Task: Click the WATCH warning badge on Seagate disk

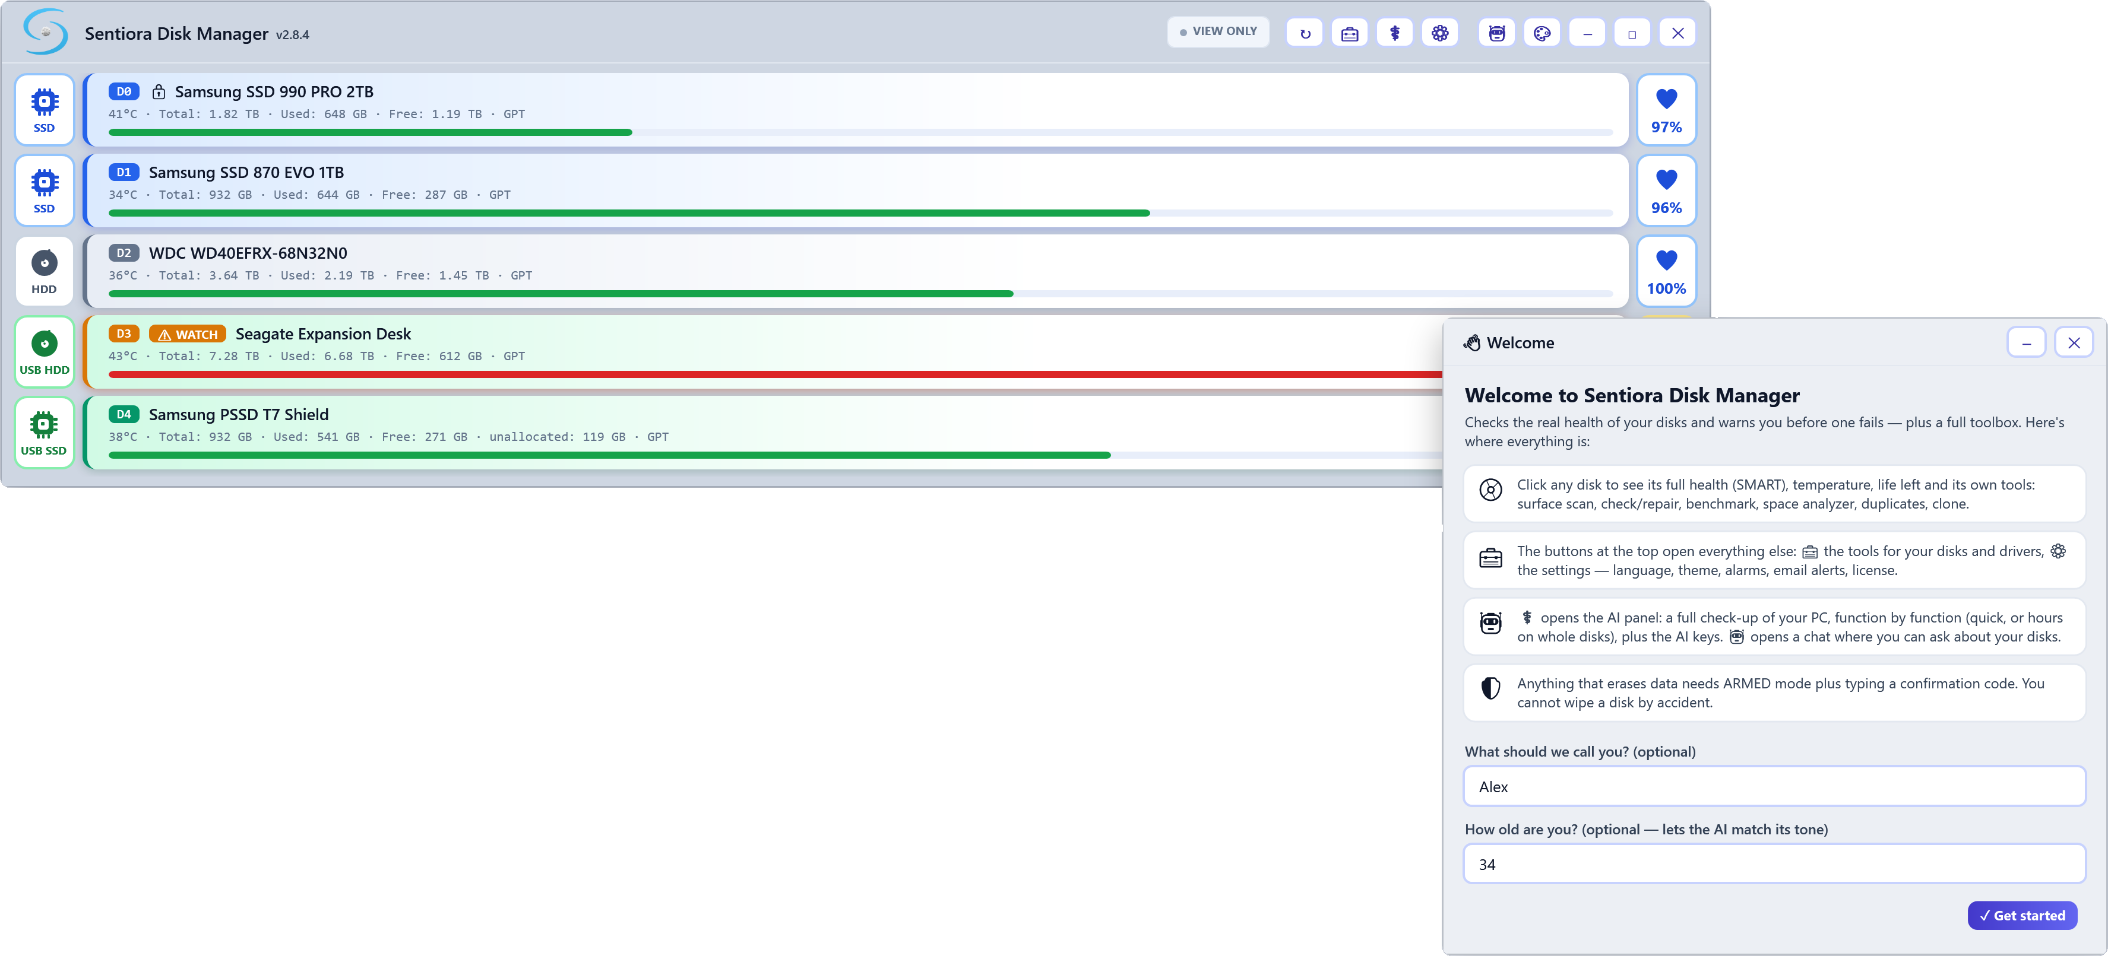Action: point(188,335)
